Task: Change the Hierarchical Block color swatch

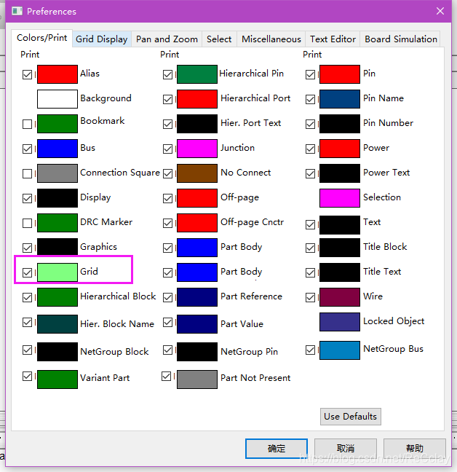Action: point(57,297)
